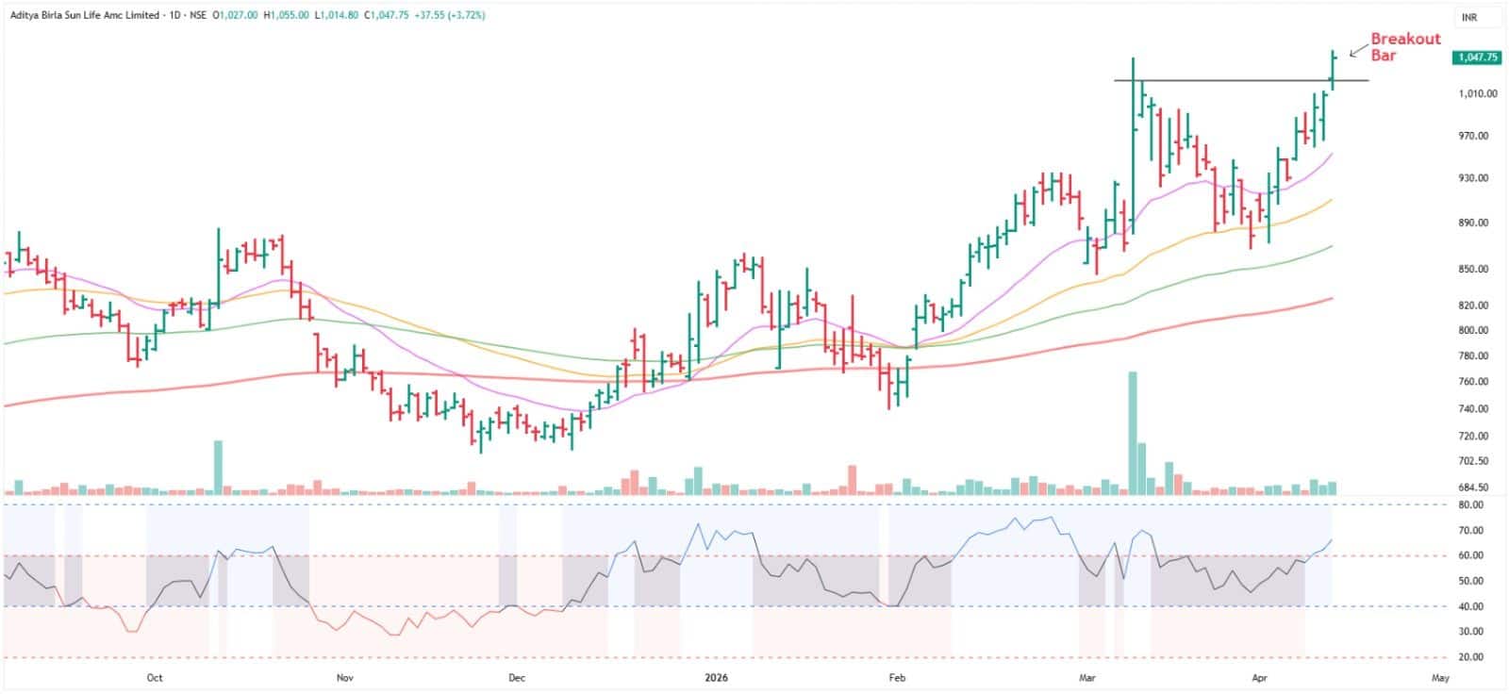Click the 2026 label on time axis
The height and width of the screenshot is (694, 1509).
tap(717, 677)
